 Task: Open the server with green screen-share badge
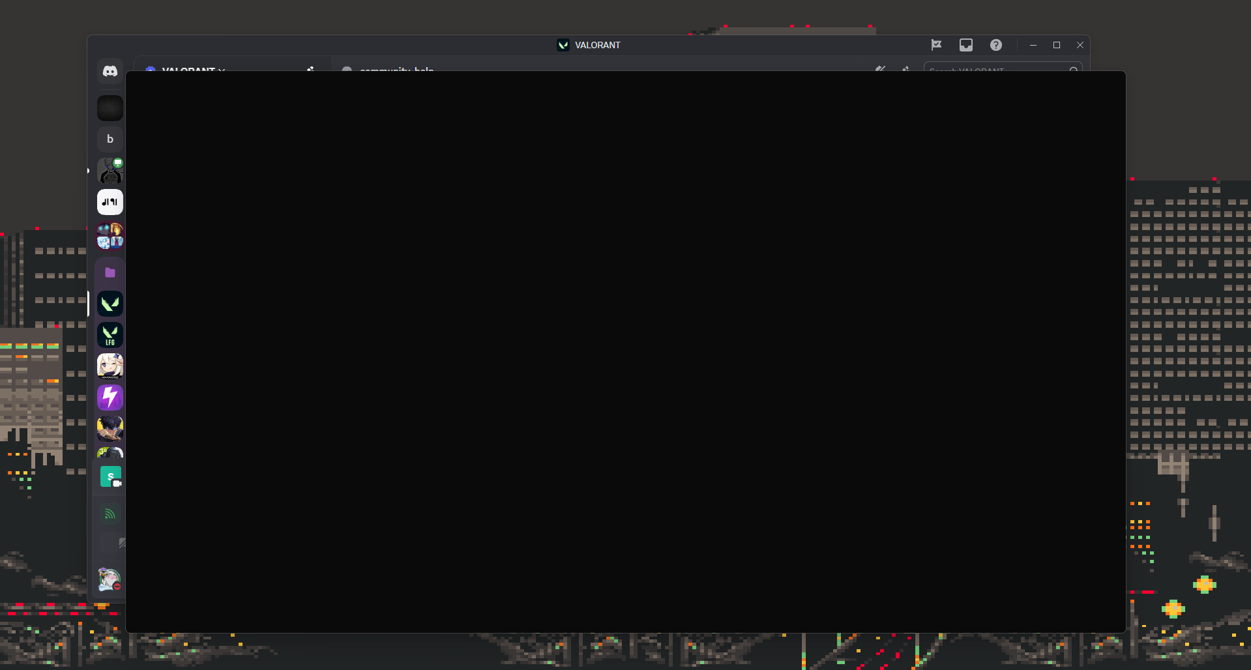[x=110, y=171]
